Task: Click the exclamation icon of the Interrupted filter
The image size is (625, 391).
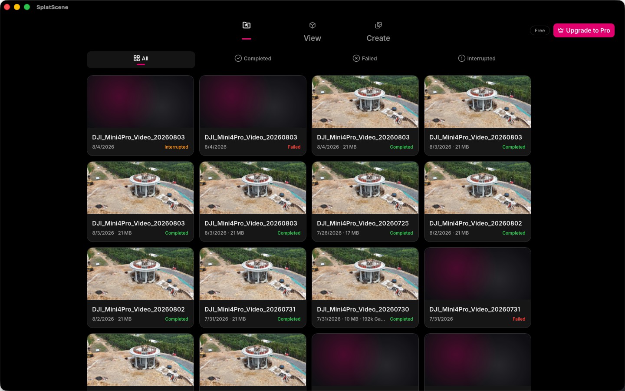Action: pos(462,58)
